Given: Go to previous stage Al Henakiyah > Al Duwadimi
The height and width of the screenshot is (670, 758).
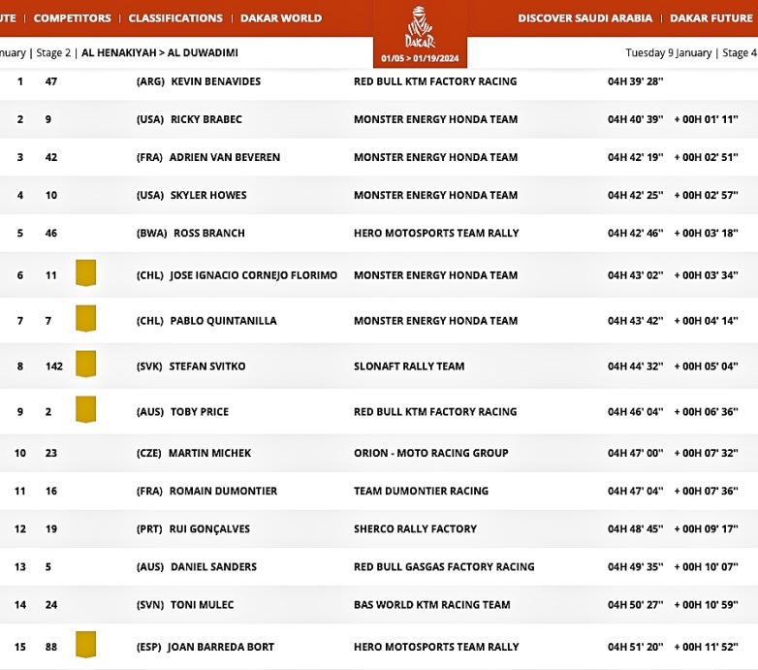Looking at the screenshot, I should click(x=159, y=52).
